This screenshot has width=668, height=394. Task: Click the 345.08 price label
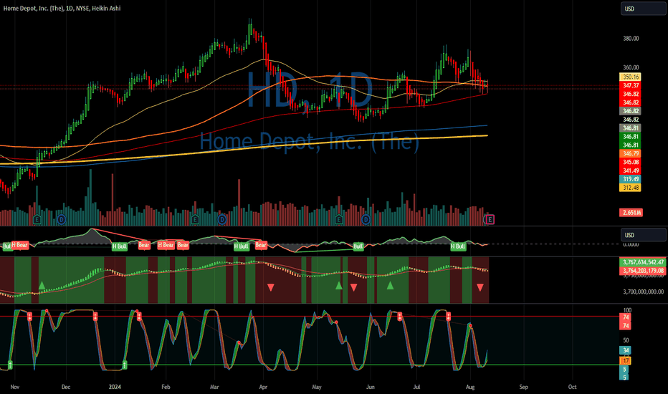[x=630, y=162]
